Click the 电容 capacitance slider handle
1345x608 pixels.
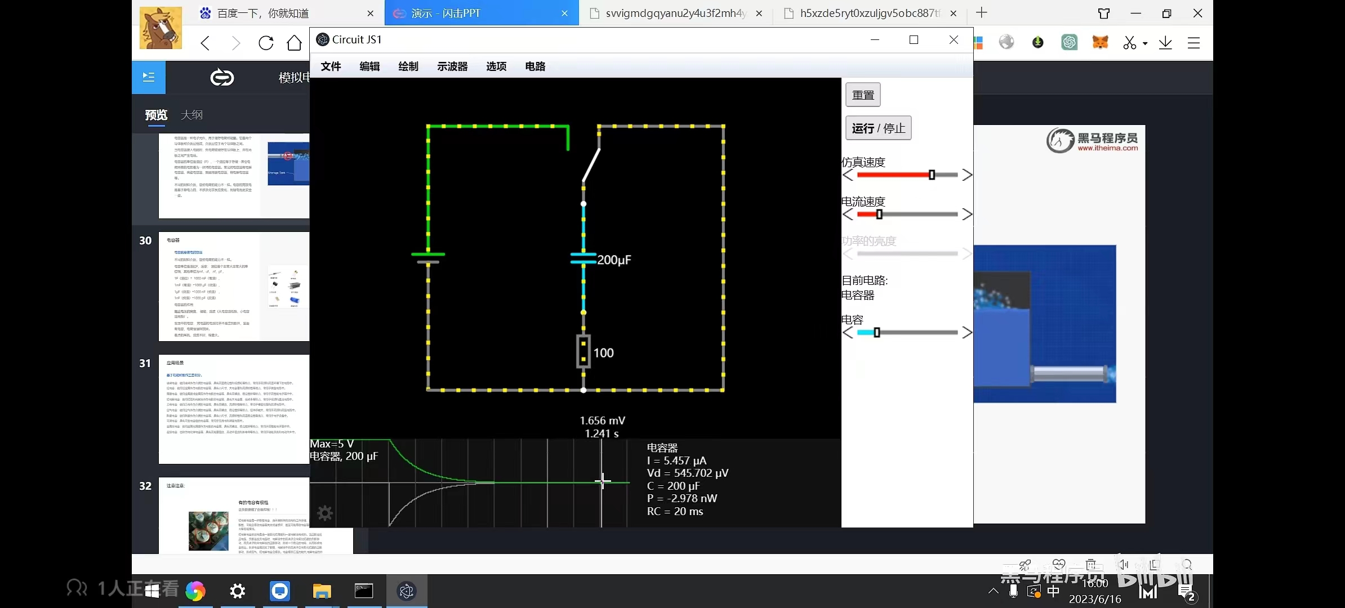click(876, 333)
